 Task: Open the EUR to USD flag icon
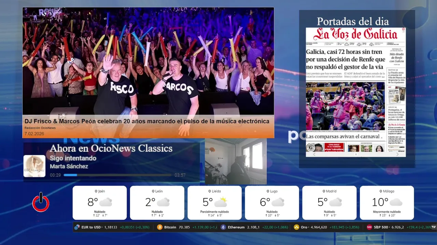pyautogui.click(x=77, y=227)
